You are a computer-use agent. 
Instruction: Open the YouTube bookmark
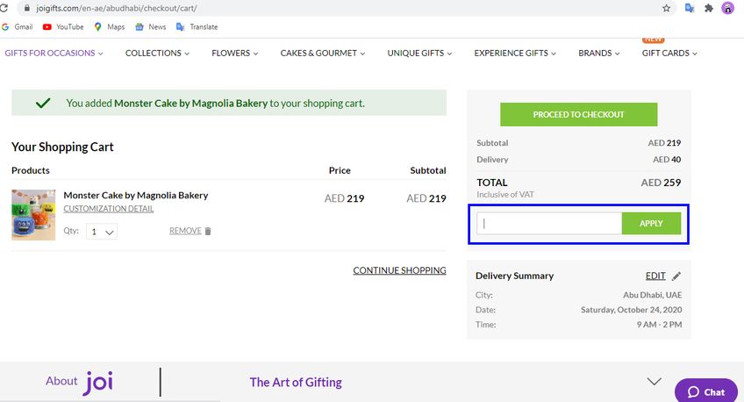point(63,27)
